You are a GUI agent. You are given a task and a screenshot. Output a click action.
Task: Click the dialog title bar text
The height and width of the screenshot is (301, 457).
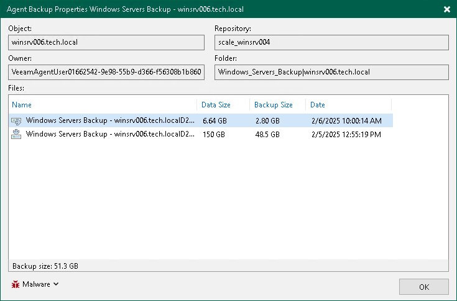click(x=125, y=9)
